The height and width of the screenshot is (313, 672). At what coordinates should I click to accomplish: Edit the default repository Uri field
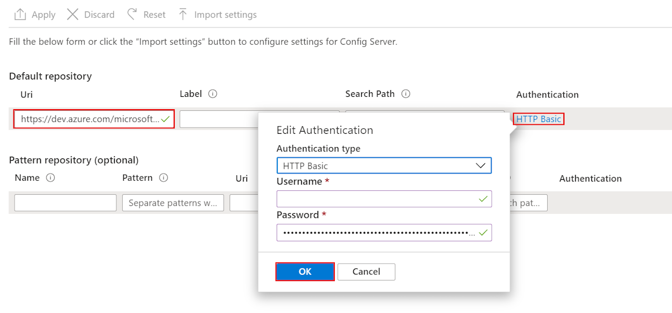coord(94,119)
